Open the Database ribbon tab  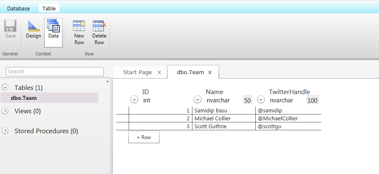tap(18, 8)
